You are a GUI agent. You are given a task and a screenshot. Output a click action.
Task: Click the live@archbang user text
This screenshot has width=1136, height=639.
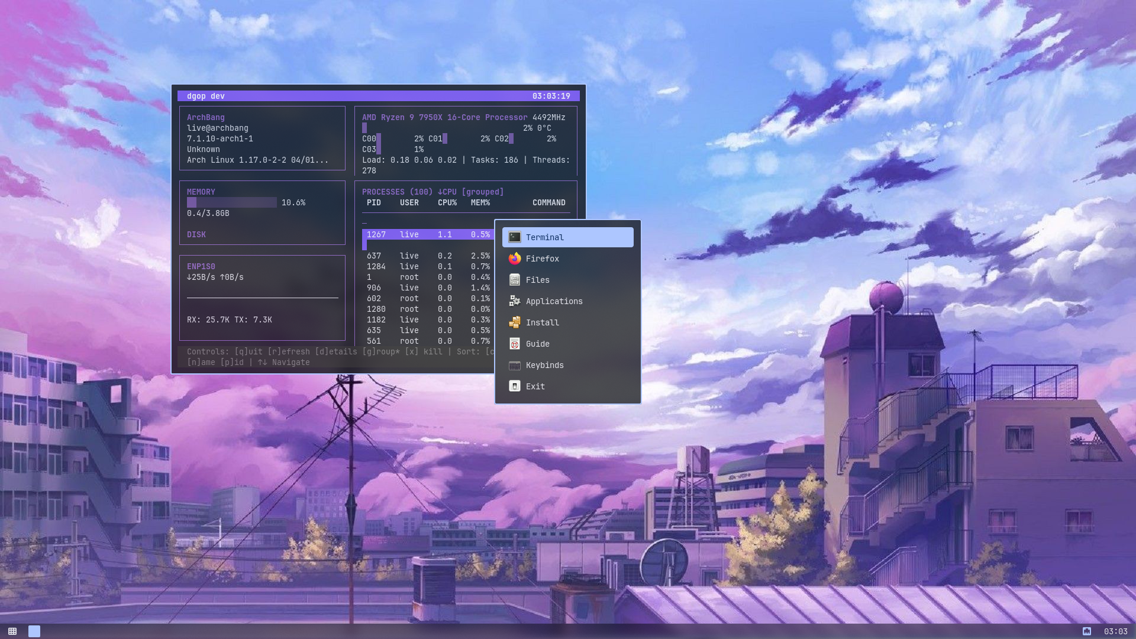[x=218, y=128]
